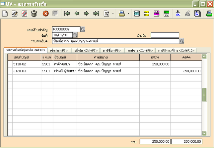Open the ภาษีซื้อ <F8> tab
This screenshot has height=148, width=214.
112,51
